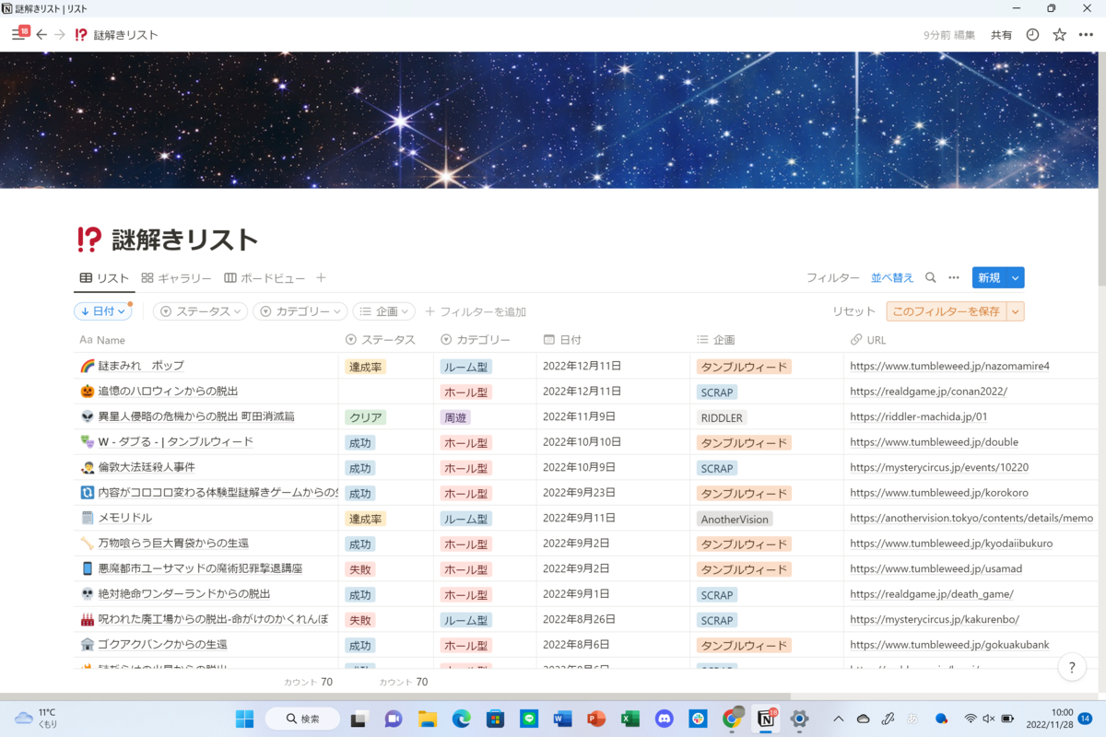Favorite the page using the star icon
Screen dimensions: 1106x737
pos(1058,34)
